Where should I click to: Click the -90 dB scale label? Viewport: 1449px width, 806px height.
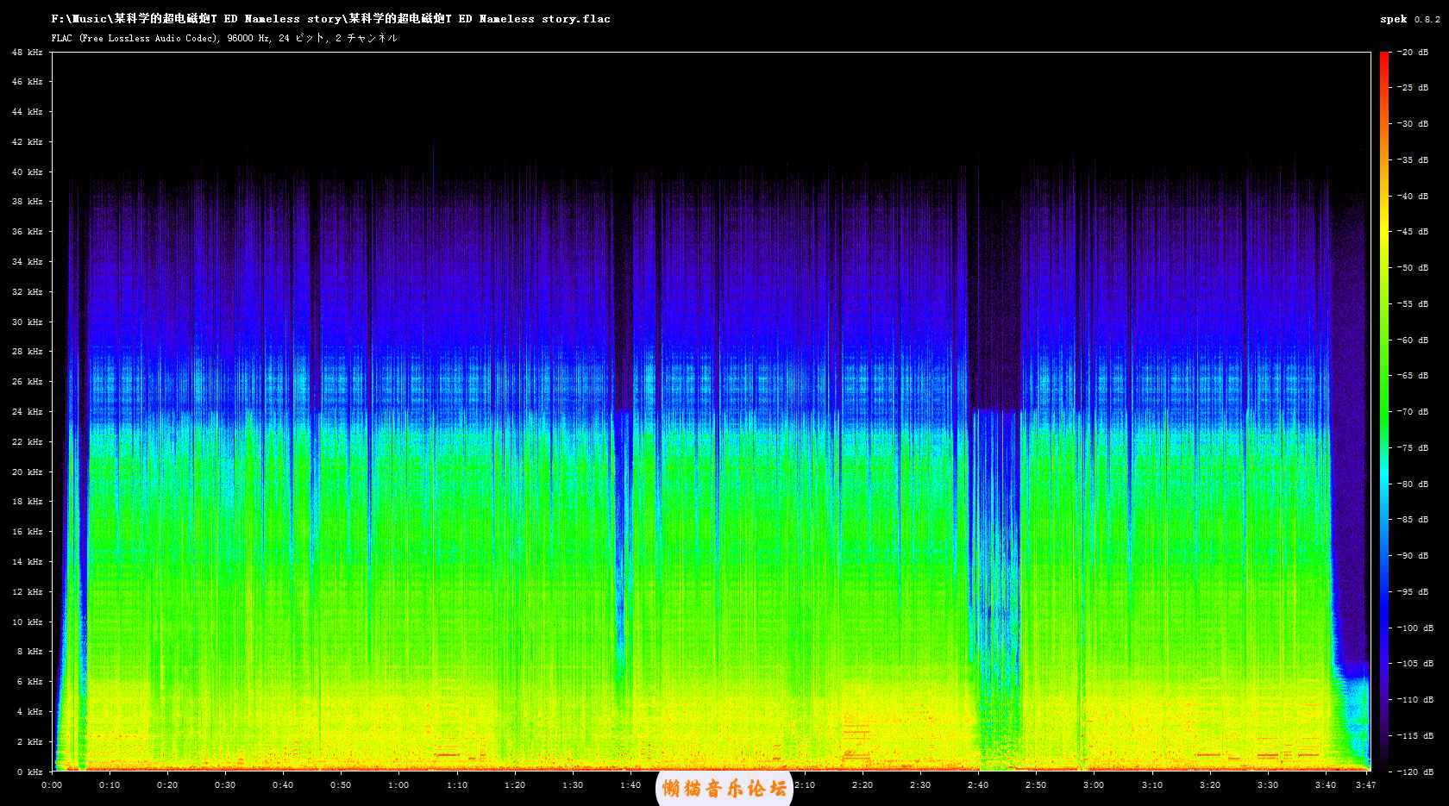[1414, 556]
